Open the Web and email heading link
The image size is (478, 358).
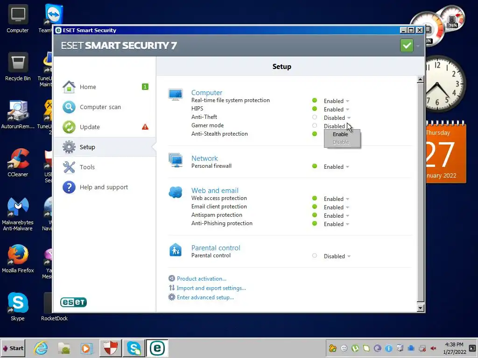(215, 191)
